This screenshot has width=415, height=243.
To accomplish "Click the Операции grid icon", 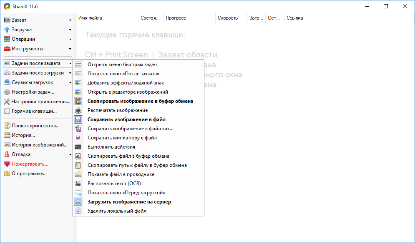I will 7,39.
